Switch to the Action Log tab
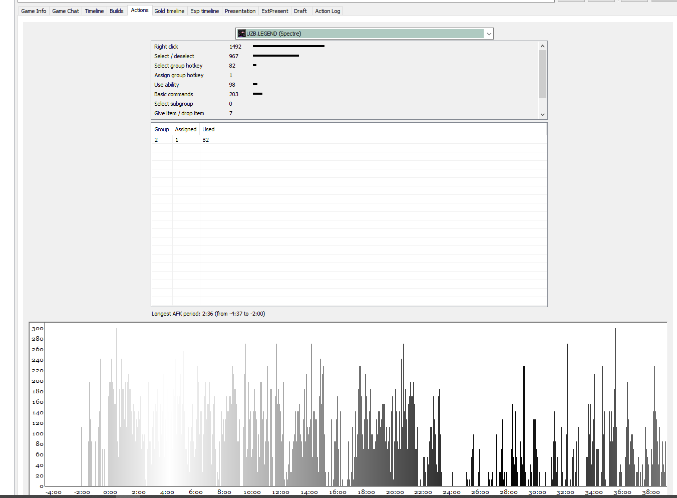This screenshot has width=677, height=498. (x=327, y=11)
